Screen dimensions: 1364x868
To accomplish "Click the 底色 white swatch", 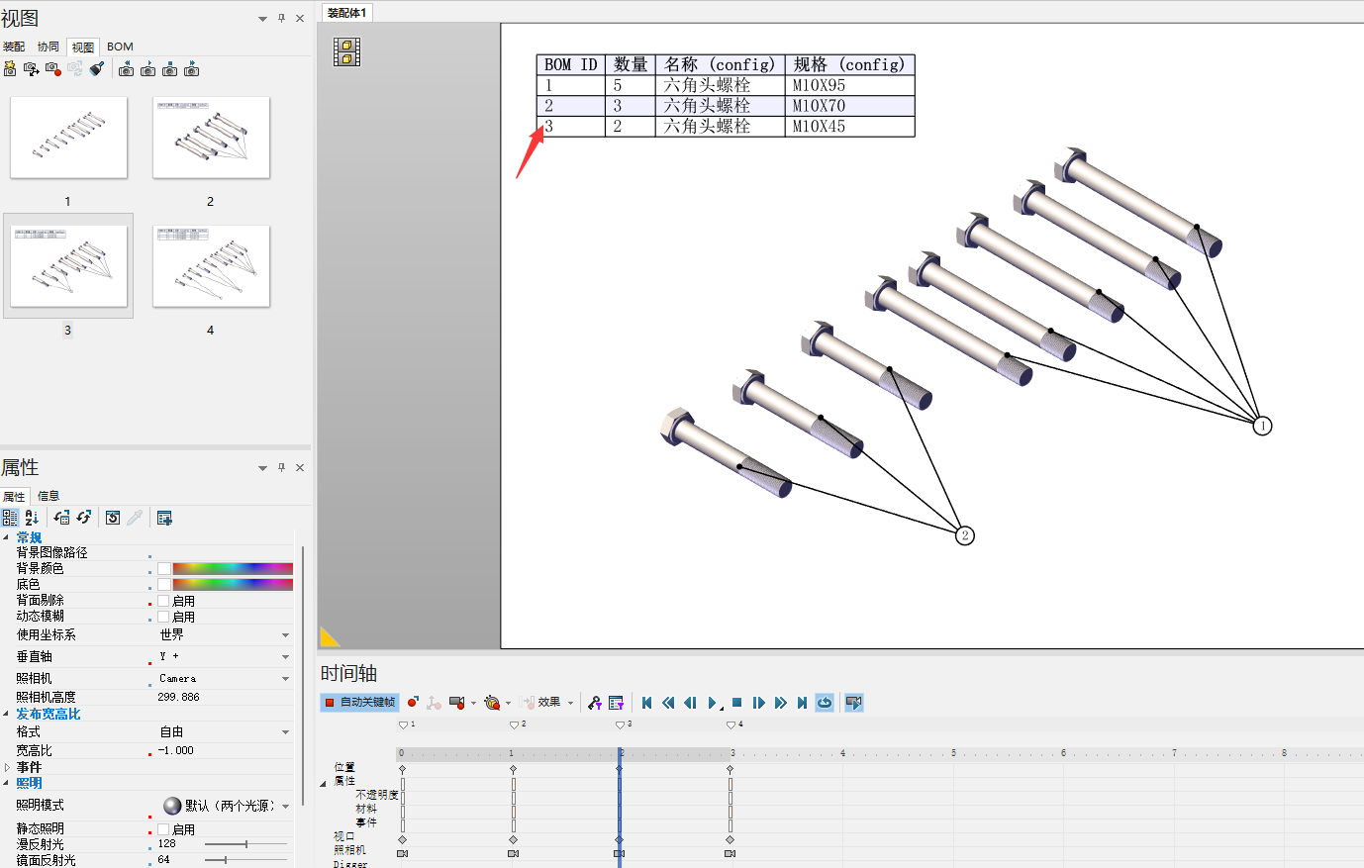I will pyautogui.click(x=164, y=584).
